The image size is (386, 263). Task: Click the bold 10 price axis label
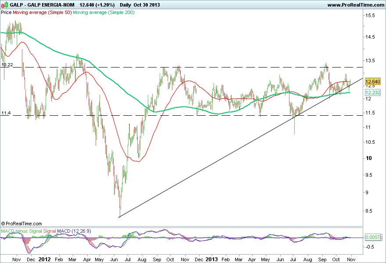click(x=369, y=158)
